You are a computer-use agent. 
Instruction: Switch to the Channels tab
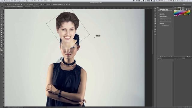180,58
